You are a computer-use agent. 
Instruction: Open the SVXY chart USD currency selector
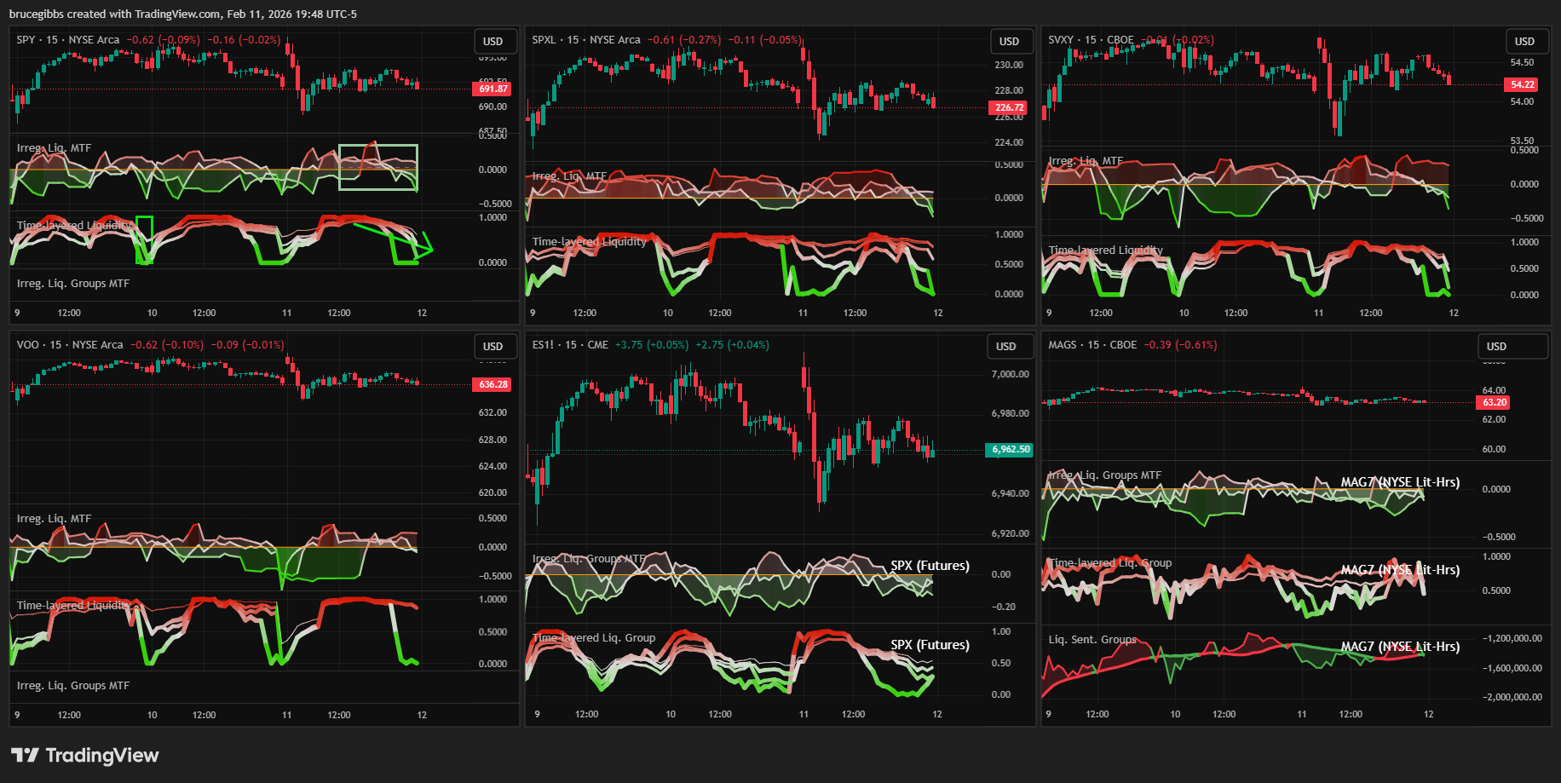[x=1525, y=41]
